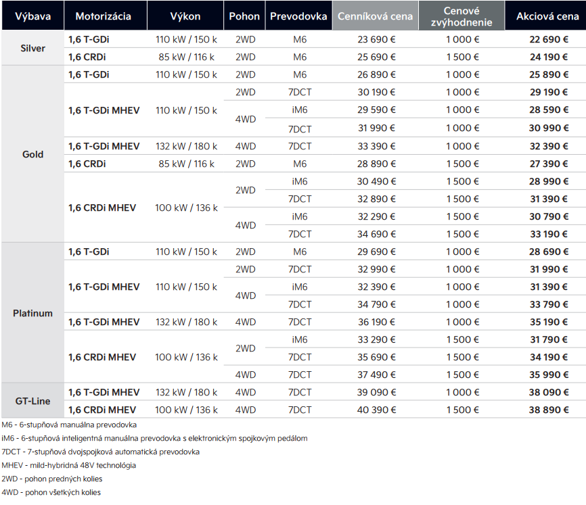Image resolution: width=586 pixels, height=505 pixels.
Task: Select the grey Cenníková cena header
Action: coord(375,16)
